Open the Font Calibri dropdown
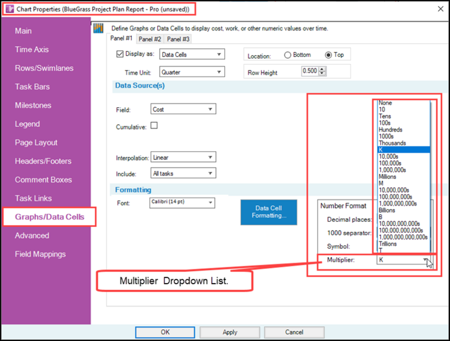 point(182,203)
